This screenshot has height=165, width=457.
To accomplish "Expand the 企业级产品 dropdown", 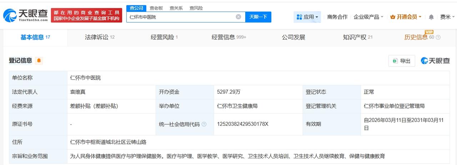I will 368,17.
